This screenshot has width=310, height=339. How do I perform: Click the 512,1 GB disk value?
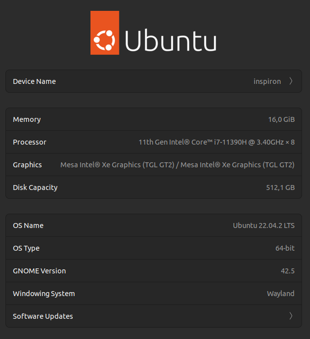[280, 188]
